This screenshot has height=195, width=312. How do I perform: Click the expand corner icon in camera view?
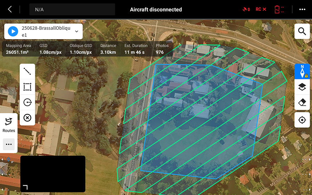tap(25, 187)
